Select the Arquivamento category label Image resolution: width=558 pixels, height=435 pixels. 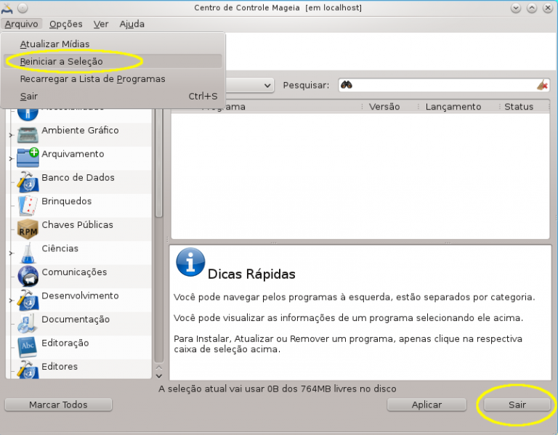(x=73, y=154)
